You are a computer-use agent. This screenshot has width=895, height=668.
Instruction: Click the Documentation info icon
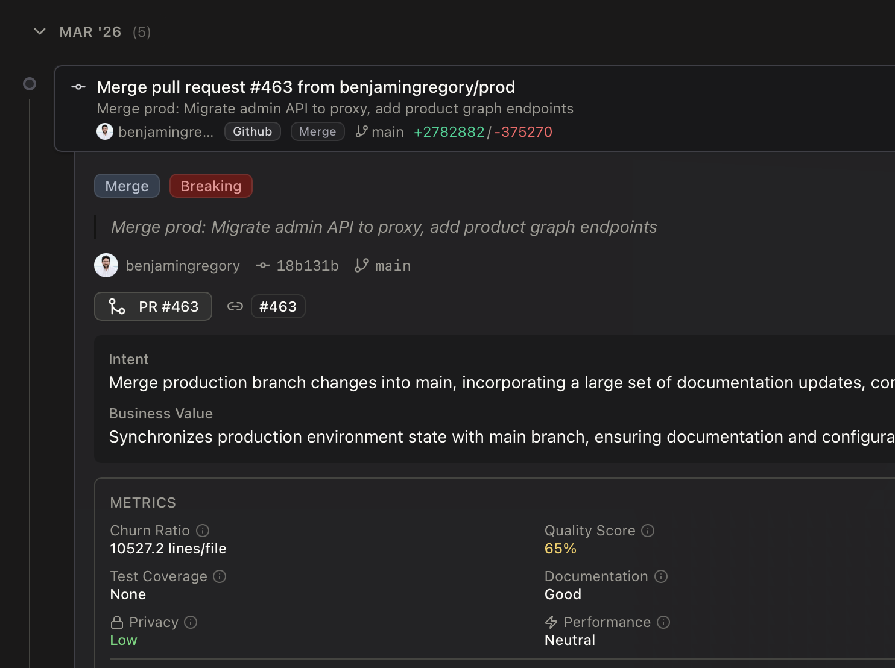point(661,576)
